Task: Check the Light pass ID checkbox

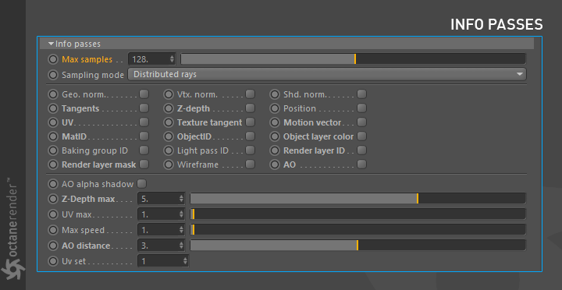Action: coord(251,150)
